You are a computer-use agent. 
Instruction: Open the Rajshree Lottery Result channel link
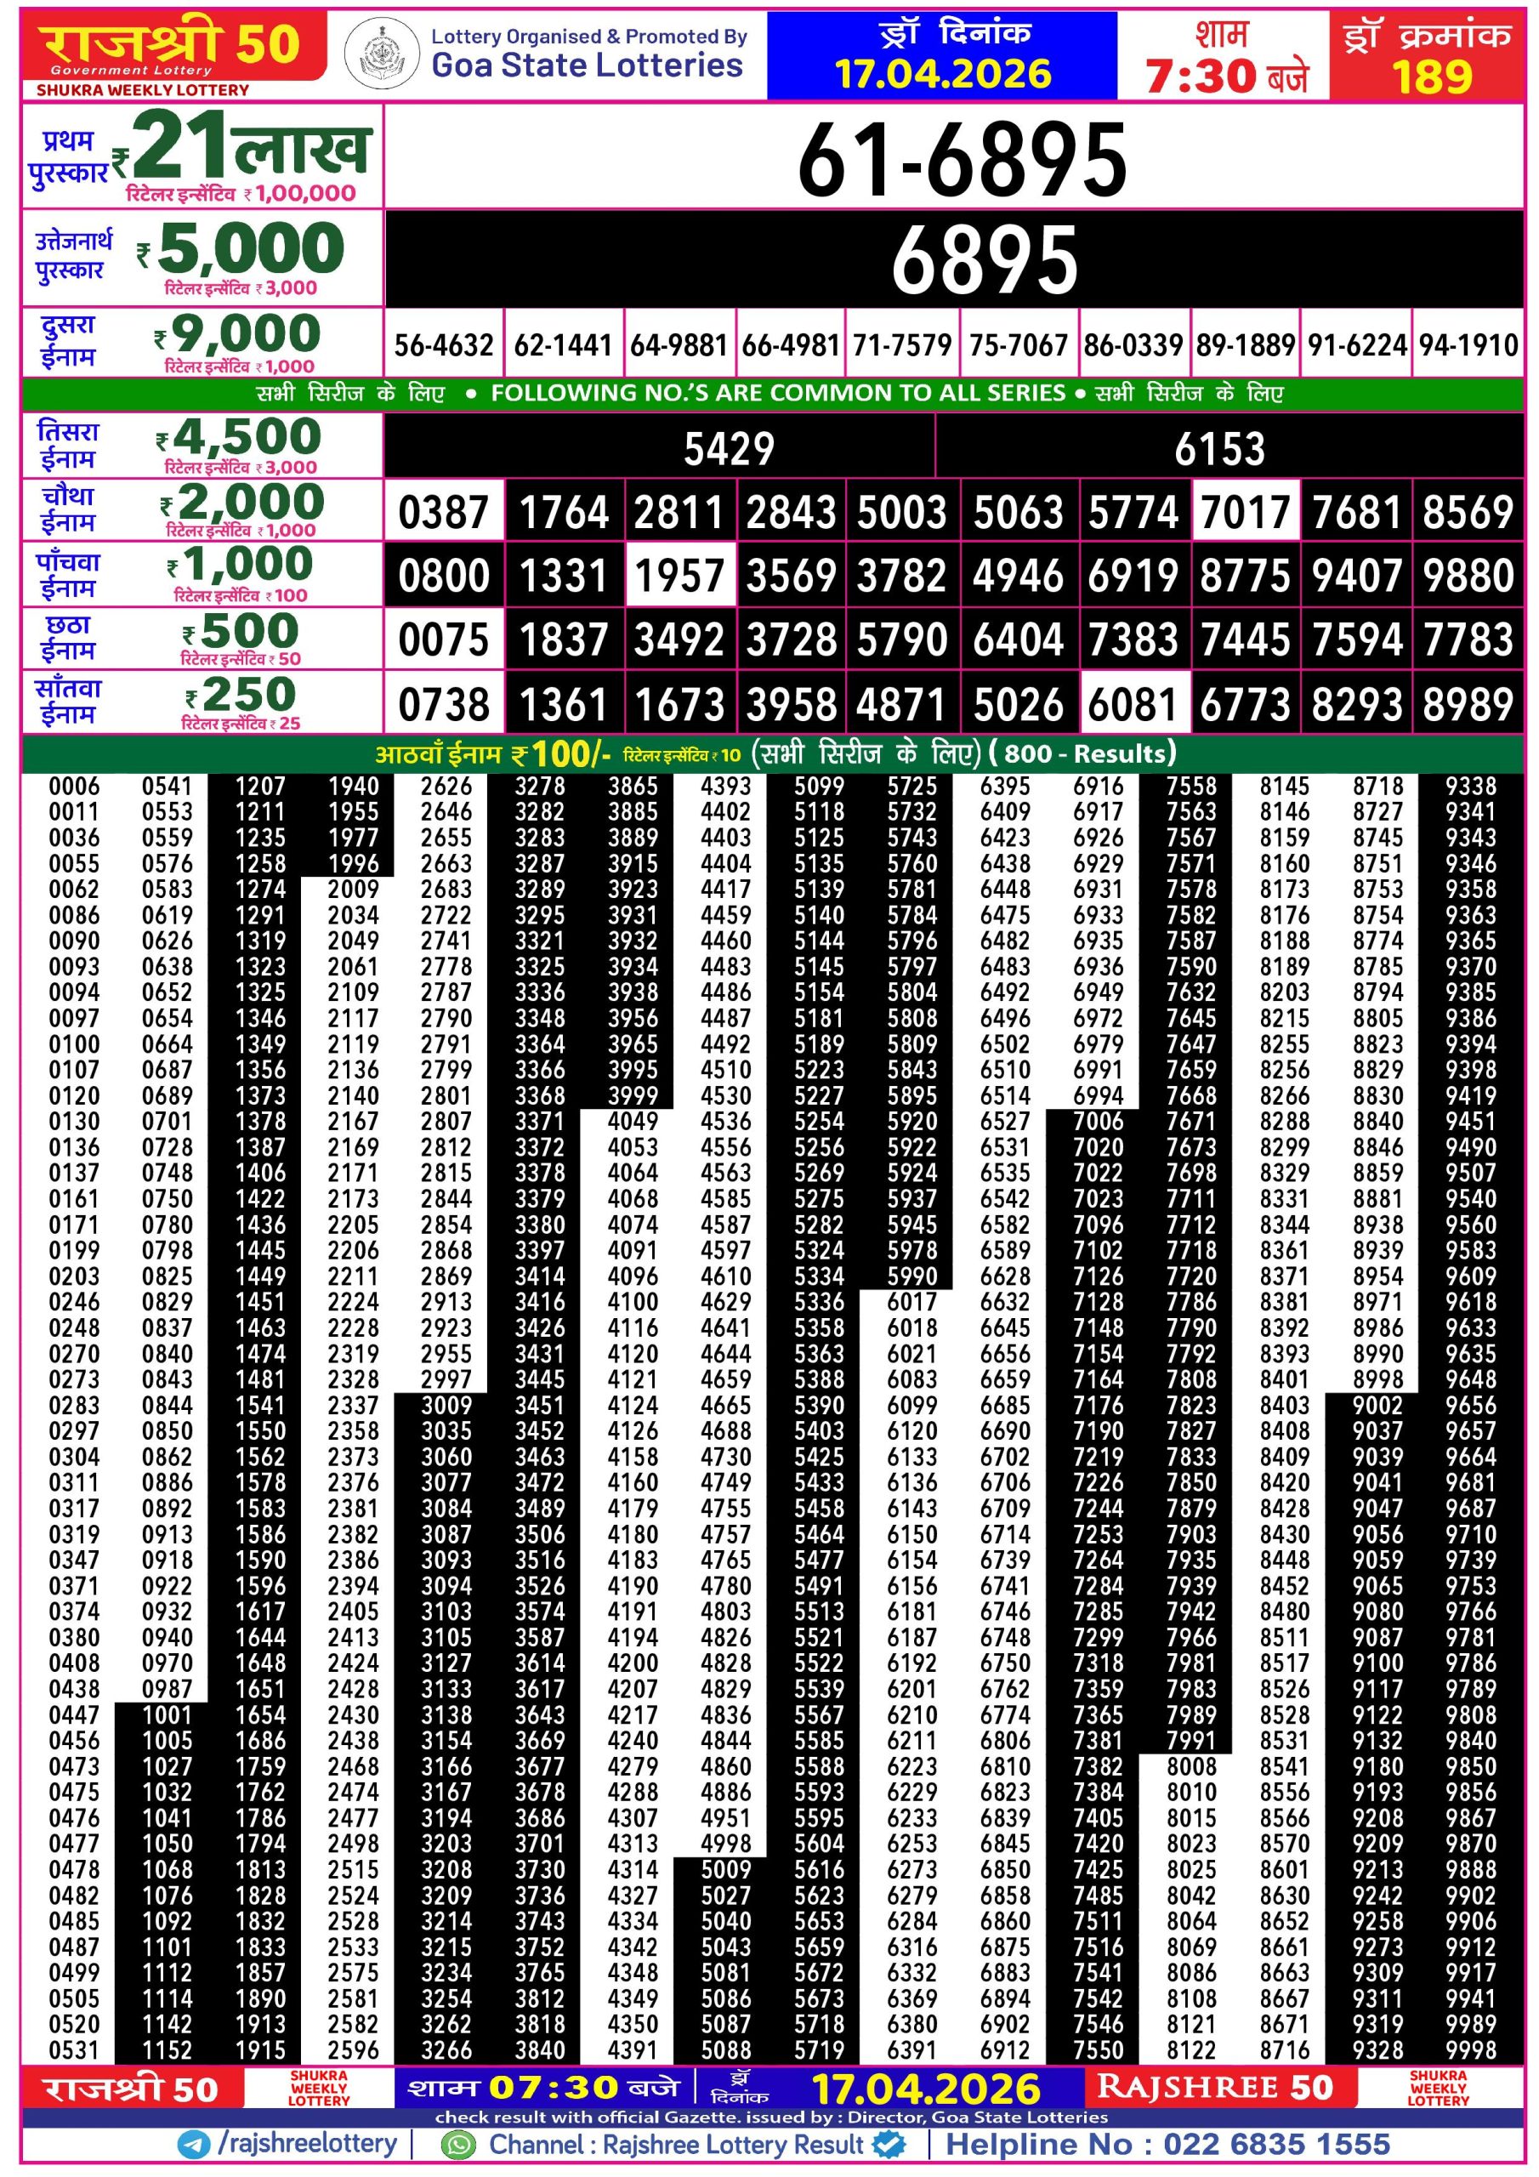pos(675,2144)
